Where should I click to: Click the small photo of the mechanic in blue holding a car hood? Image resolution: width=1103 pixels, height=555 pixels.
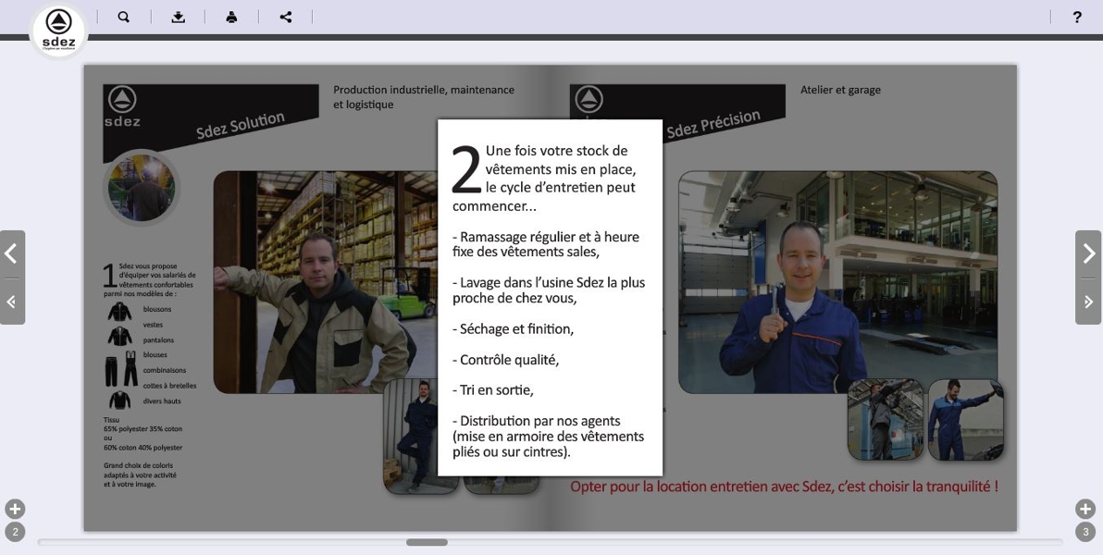966,420
